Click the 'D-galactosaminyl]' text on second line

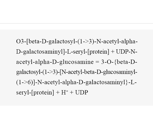point(40,52)
